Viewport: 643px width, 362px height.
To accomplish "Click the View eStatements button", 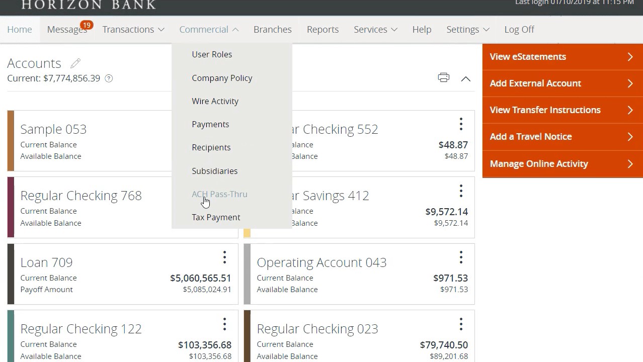I will coord(562,57).
